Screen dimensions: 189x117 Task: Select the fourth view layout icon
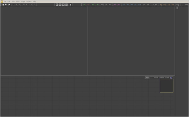pyautogui.click(x=66, y=5)
